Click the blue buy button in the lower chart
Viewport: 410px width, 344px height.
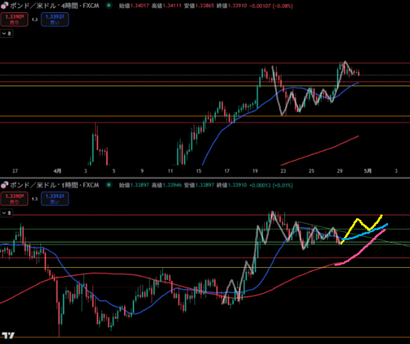[55, 199]
